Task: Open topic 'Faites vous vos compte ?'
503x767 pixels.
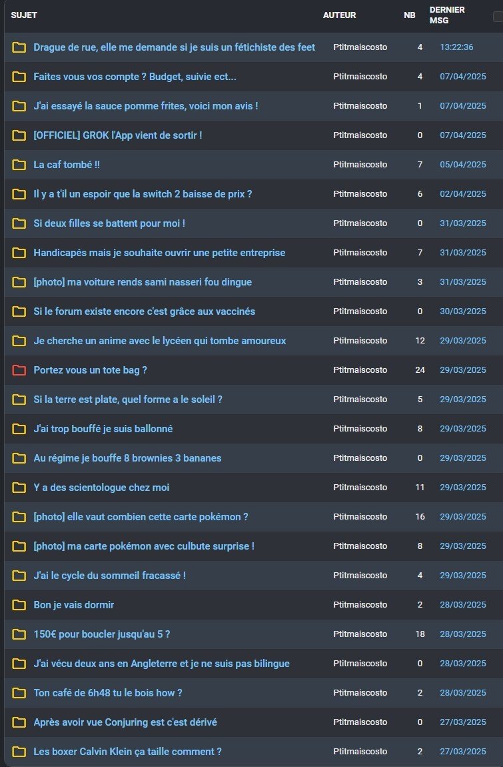Action: coord(135,77)
